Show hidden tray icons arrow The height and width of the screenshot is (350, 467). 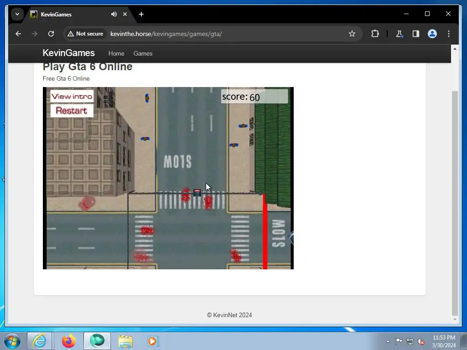[x=388, y=341]
